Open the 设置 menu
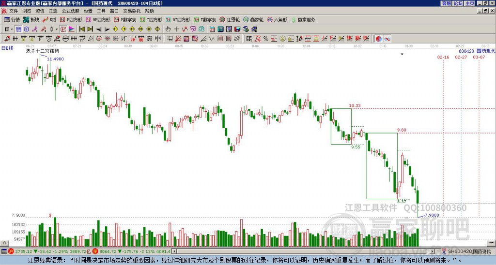496x265 pixels. tap(88, 11)
